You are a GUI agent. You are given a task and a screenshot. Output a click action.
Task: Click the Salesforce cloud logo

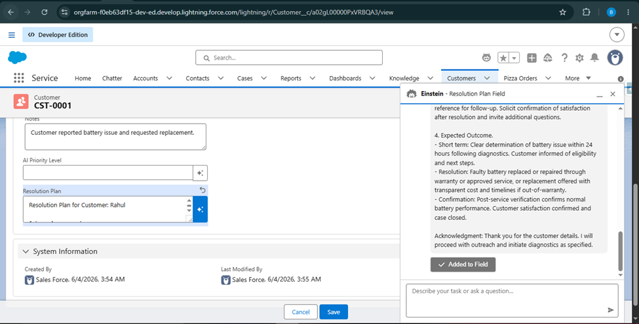pos(17,58)
